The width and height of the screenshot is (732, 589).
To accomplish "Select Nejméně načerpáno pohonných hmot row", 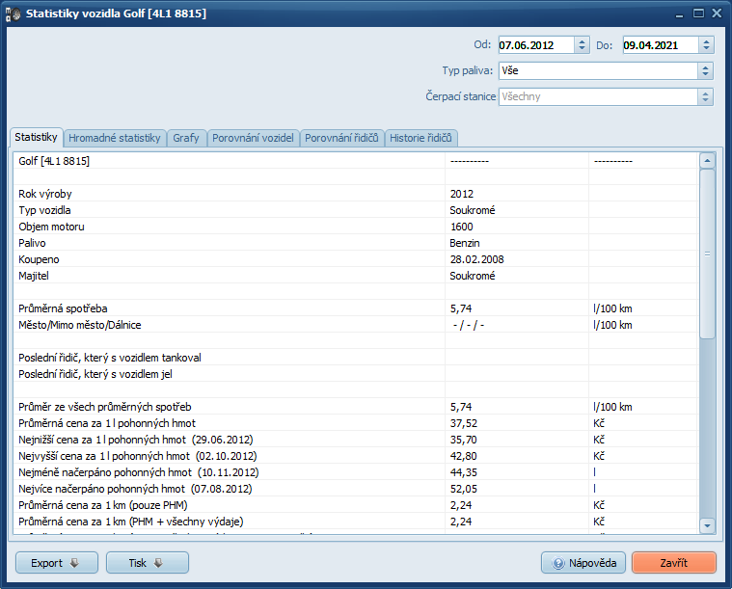I will point(356,472).
